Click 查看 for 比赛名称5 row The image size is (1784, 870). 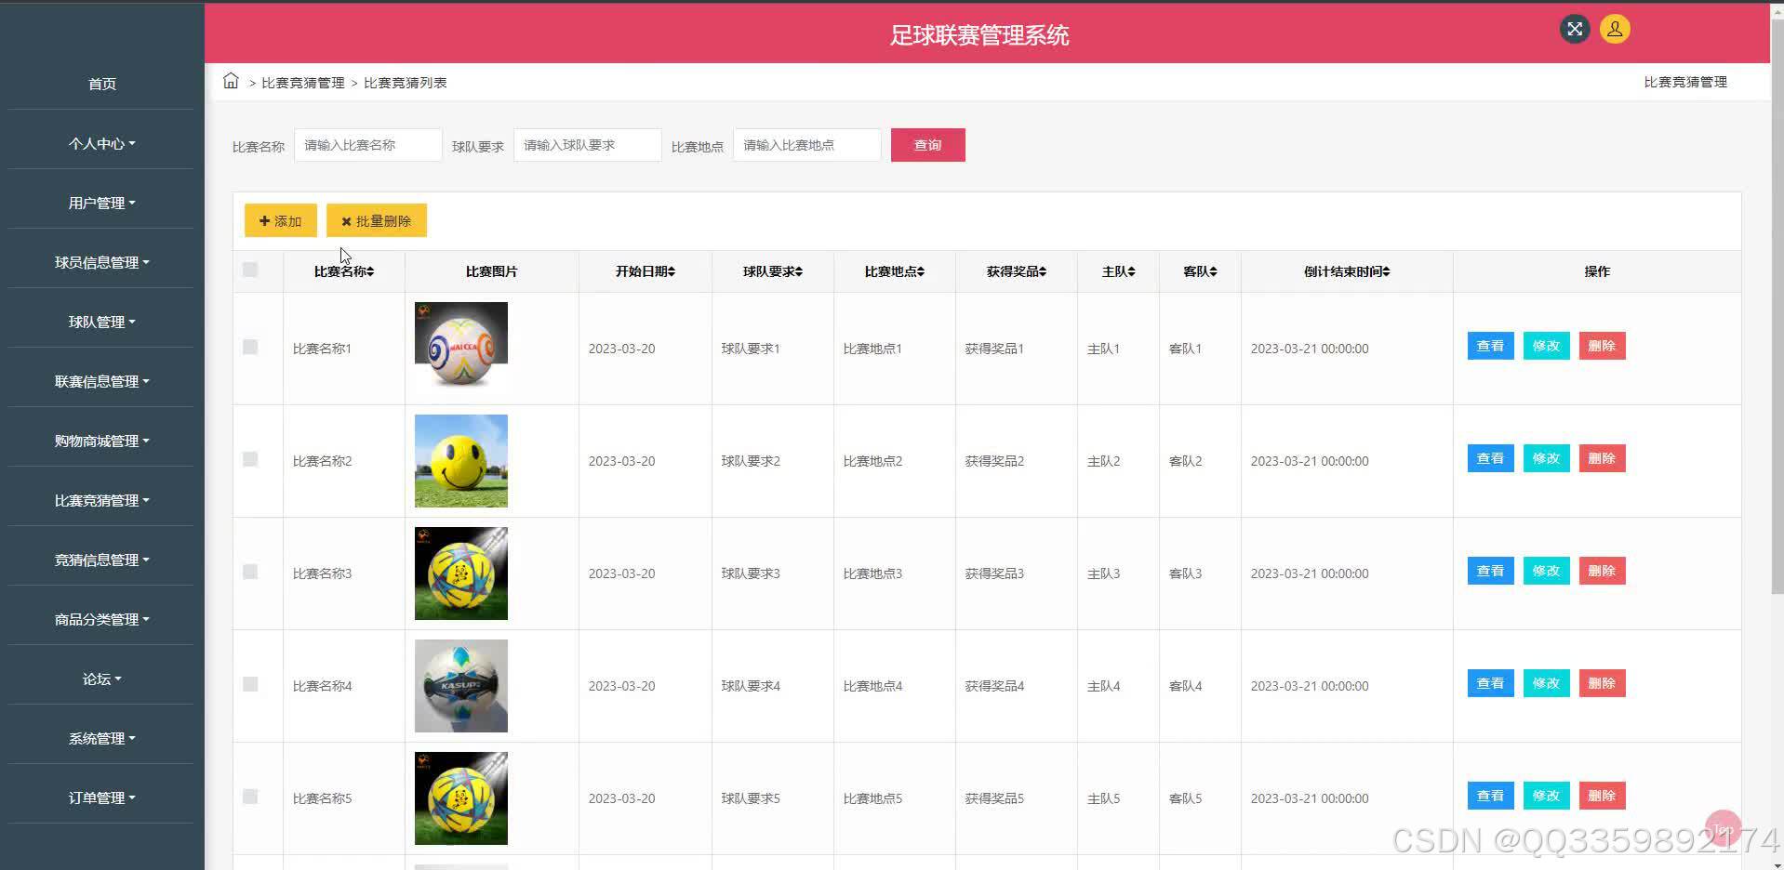[x=1490, y=796]
